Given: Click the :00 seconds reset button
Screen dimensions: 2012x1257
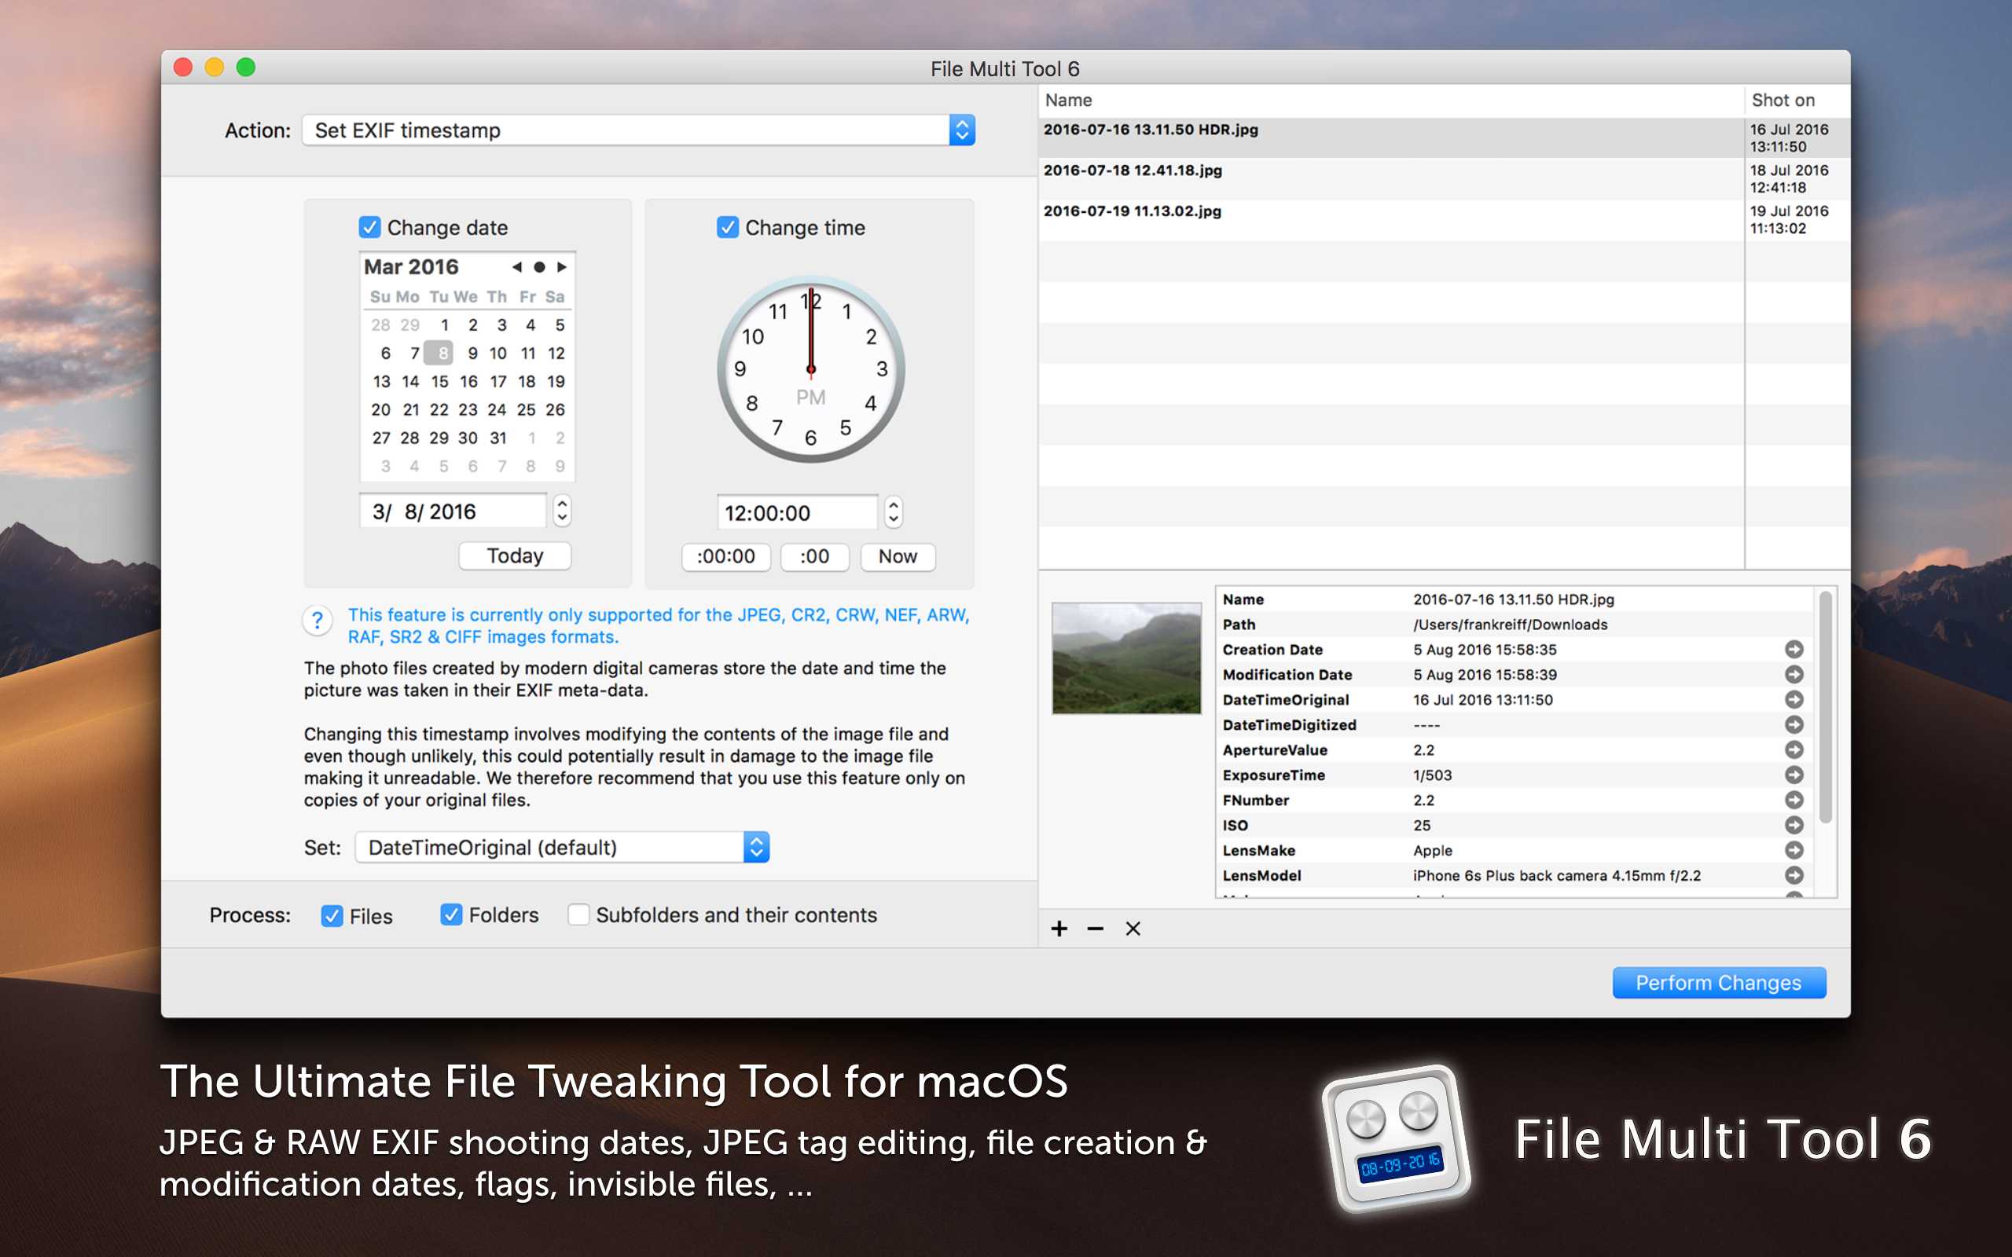Looking at the screenshot, I should pos(815,556).
